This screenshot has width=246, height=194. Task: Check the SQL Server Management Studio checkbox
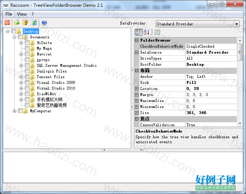[x=27, y=65]
